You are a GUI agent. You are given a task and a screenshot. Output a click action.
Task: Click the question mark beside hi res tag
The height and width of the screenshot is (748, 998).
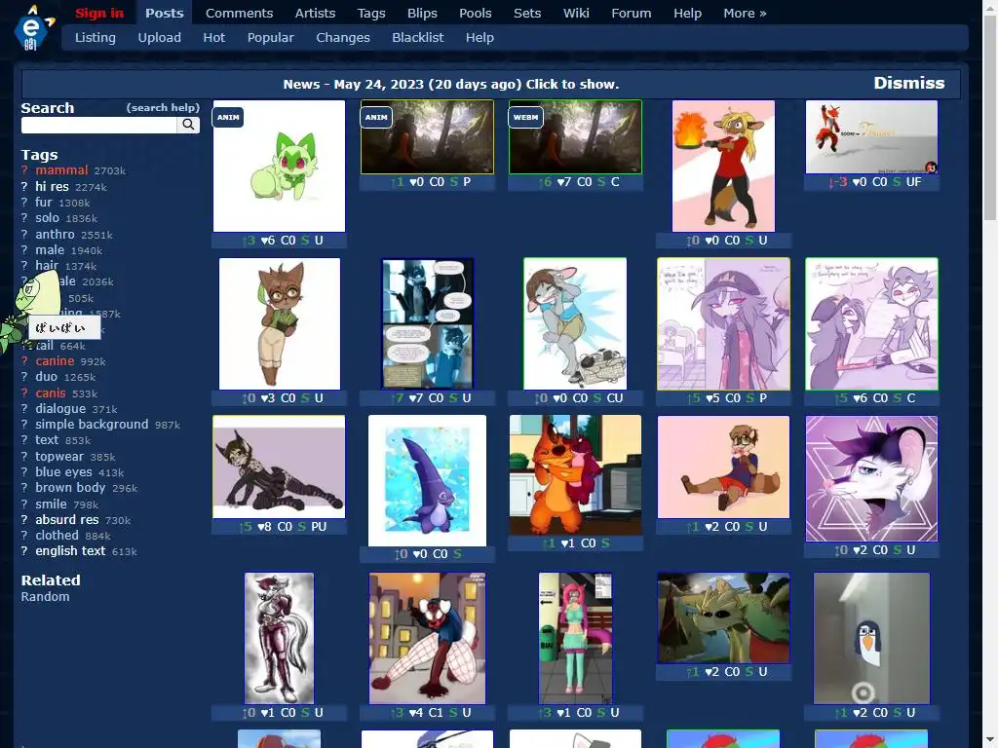point(24,186)
